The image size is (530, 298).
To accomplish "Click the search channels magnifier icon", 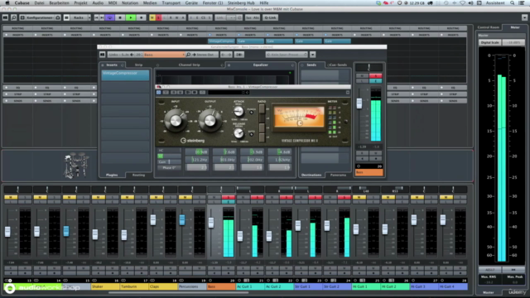I will tap(14, 17).
